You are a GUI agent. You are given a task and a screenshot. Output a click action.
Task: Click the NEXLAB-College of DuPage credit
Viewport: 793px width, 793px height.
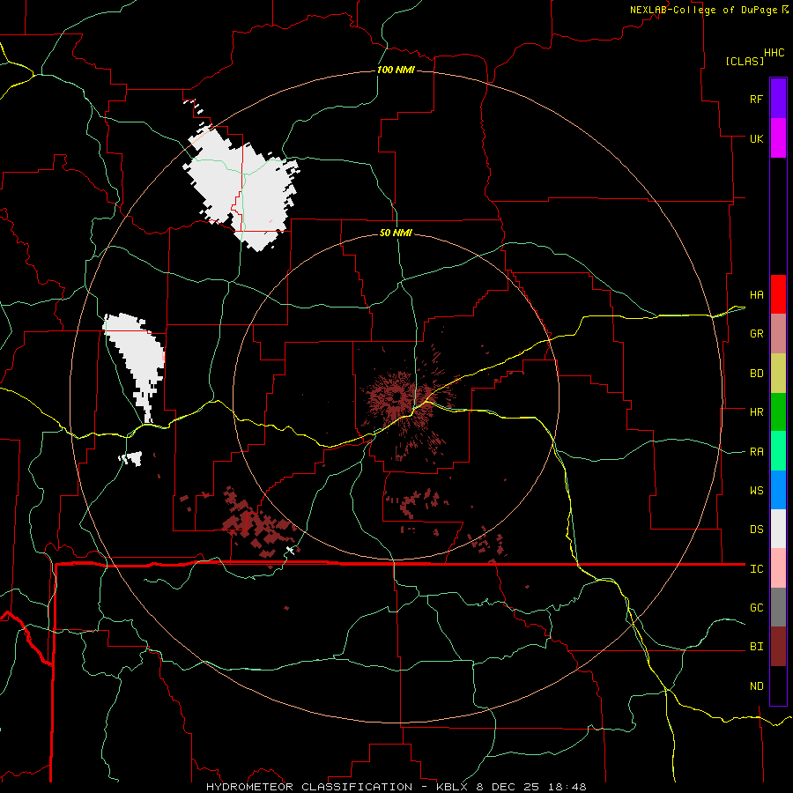(703, 10)
